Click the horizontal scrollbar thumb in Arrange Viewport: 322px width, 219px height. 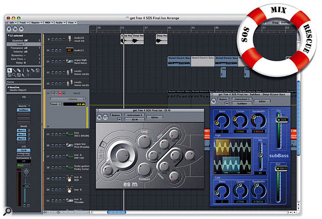pyautogui.click(x=116, y=212)
